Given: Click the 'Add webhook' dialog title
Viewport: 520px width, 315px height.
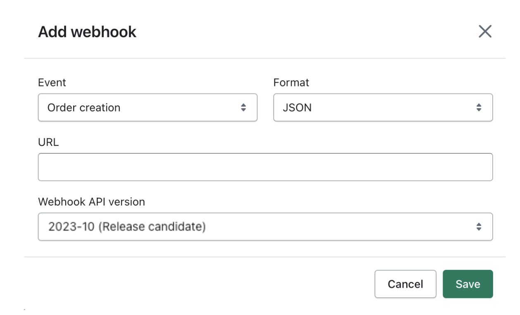Looking at the screenshot, I should [87, 32].
